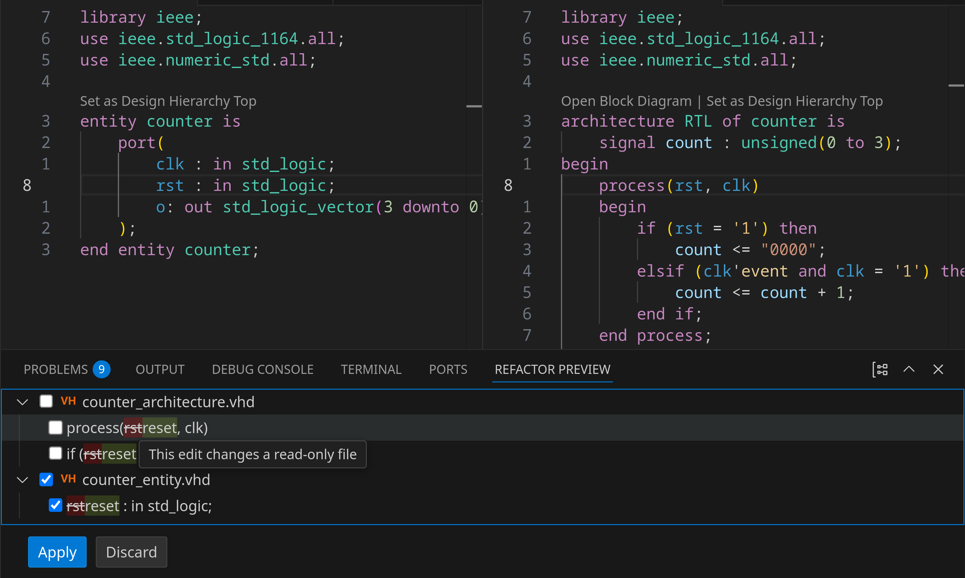This screenshot has width=965, height=578.
Task: Collapse the counter_entity.vhd tree node
Action: pos(23,480)
